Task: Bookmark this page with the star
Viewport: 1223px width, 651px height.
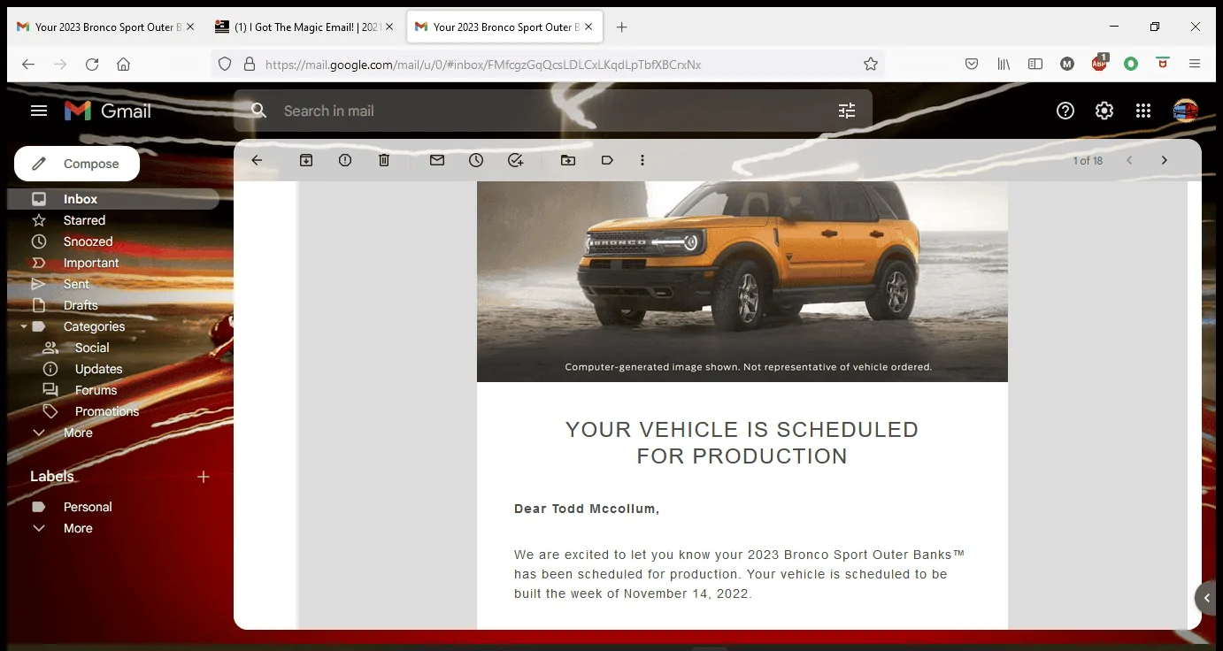Action: (870, 64)
